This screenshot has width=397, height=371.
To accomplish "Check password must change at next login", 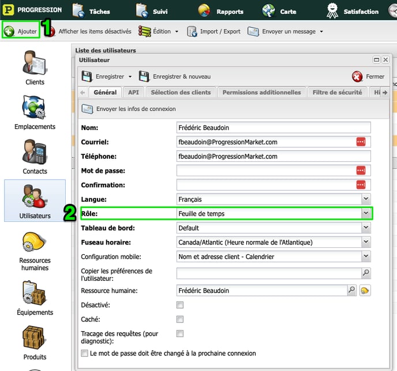I will click(x=84, y=353).
